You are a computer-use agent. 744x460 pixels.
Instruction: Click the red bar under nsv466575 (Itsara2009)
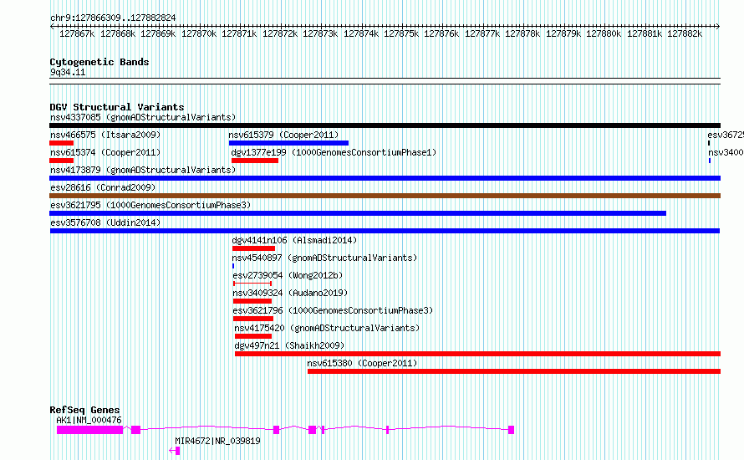(x=61, y=143)
